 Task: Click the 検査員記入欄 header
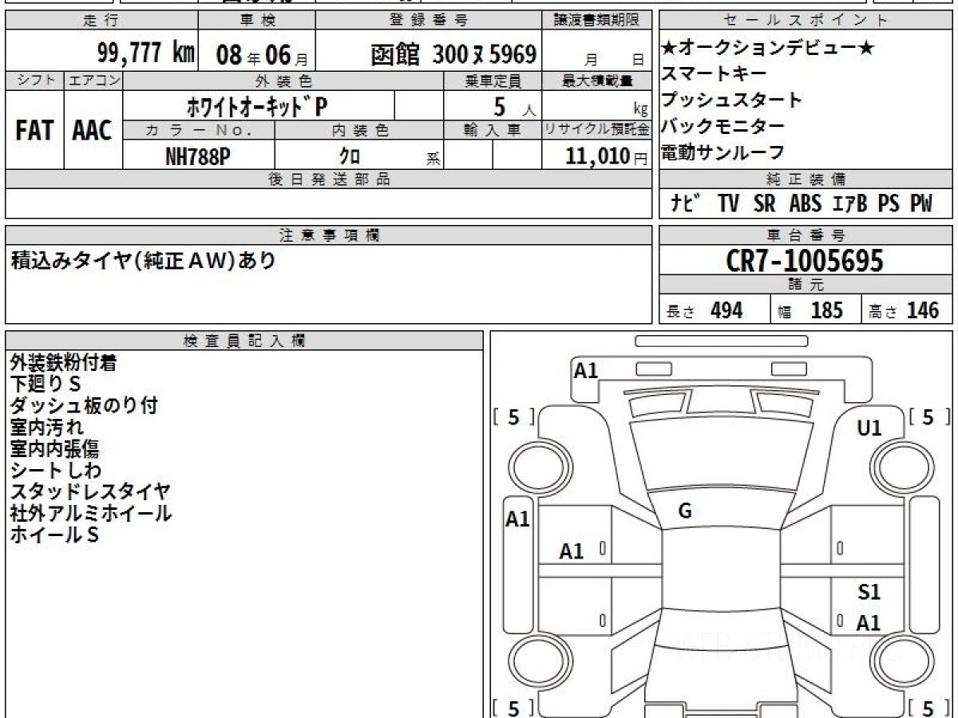click(244, 341)
